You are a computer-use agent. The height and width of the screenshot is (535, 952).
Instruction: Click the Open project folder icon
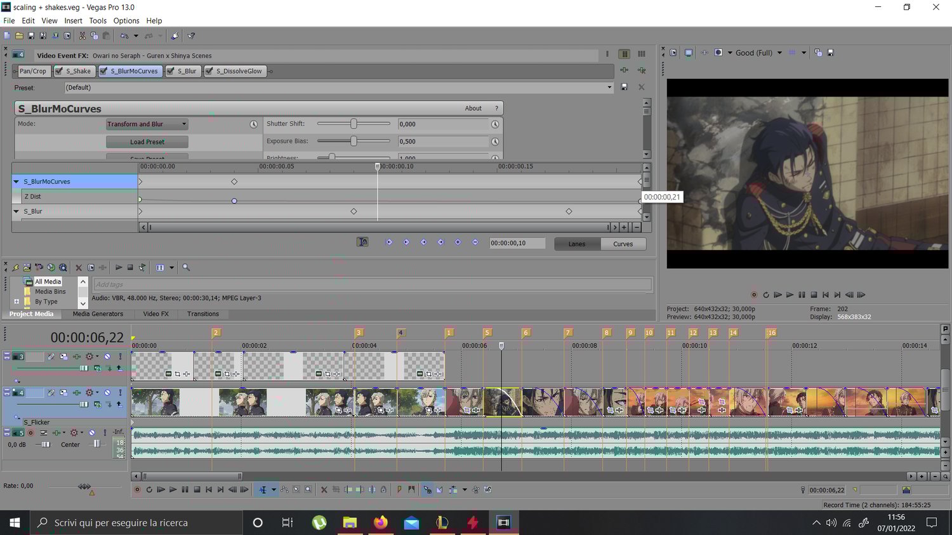19,36
